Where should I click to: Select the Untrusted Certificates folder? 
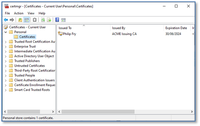30,66
